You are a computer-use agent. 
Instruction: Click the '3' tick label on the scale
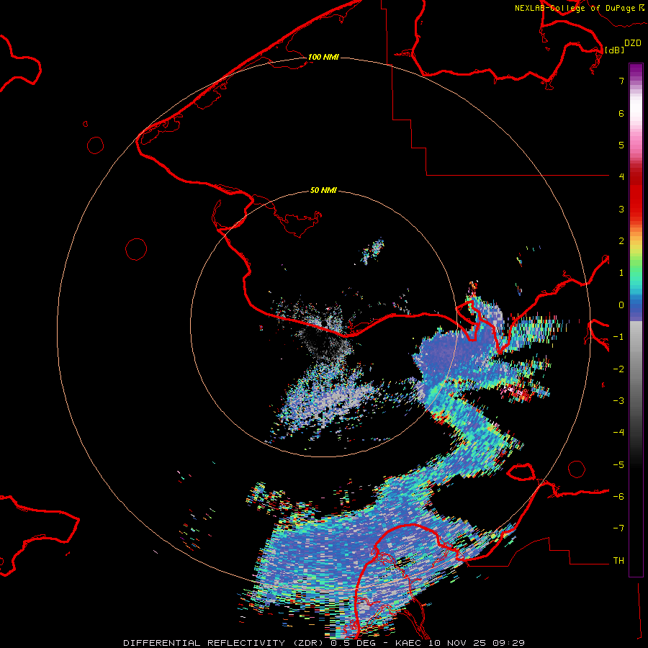click(x=621, y=209)
